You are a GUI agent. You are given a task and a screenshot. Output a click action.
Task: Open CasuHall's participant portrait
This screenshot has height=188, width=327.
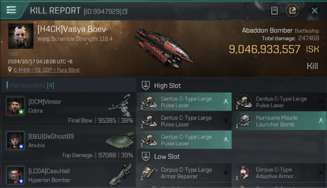(x=15, y=175)
